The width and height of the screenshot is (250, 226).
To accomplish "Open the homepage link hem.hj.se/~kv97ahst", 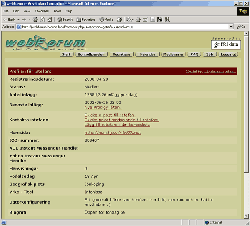I will click(113, 133).
